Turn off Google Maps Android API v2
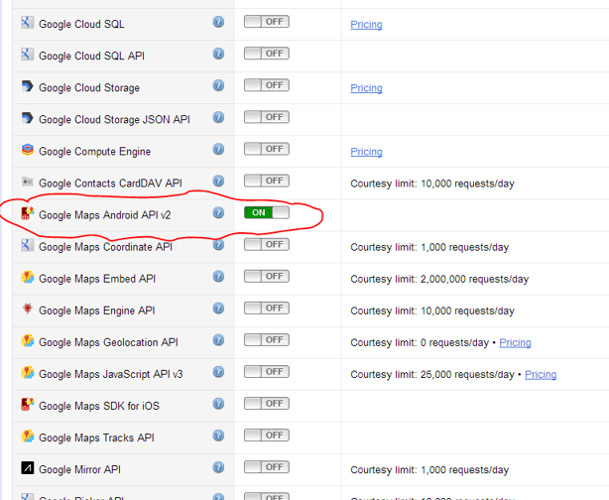609x500 pixels. pyautogui.click(x=267, y=213)
